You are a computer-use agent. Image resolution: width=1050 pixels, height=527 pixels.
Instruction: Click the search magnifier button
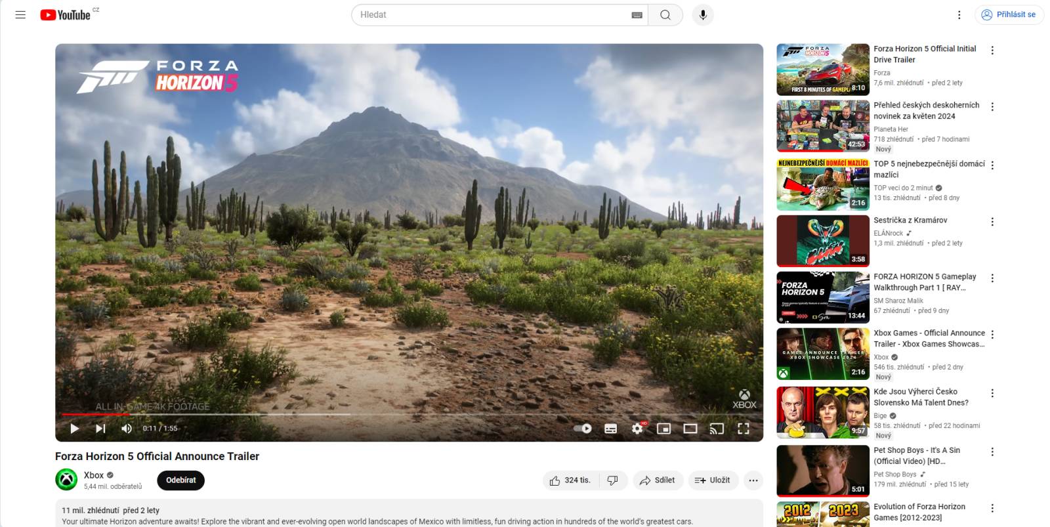pyautogui.click(x=665, y=14)
